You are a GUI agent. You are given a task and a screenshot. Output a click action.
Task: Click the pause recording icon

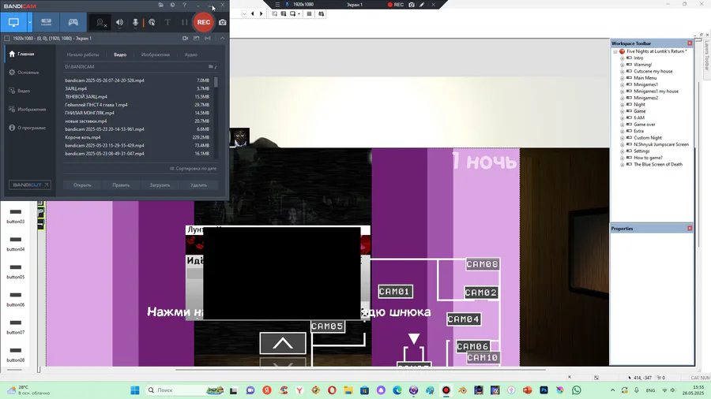(184, 22)
